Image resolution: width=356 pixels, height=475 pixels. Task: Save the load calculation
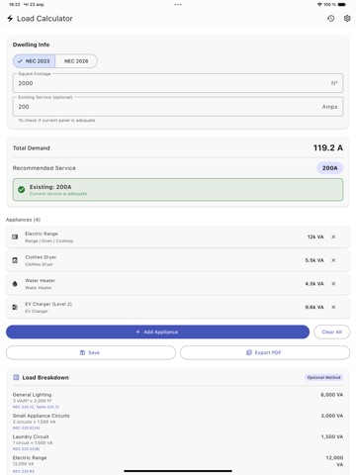pos(91,352)
